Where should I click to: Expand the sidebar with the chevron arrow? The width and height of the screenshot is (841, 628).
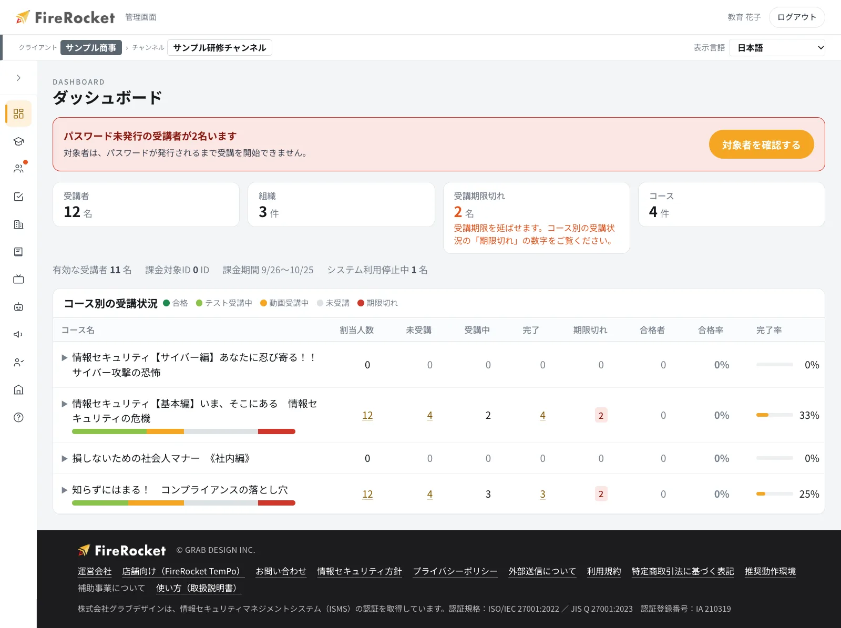[x=18, y=78]
